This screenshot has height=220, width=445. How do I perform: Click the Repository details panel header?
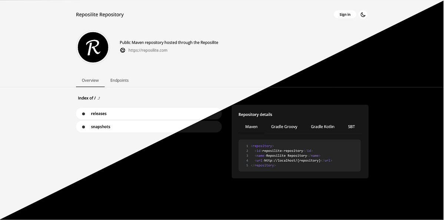[x=255, y=114]
